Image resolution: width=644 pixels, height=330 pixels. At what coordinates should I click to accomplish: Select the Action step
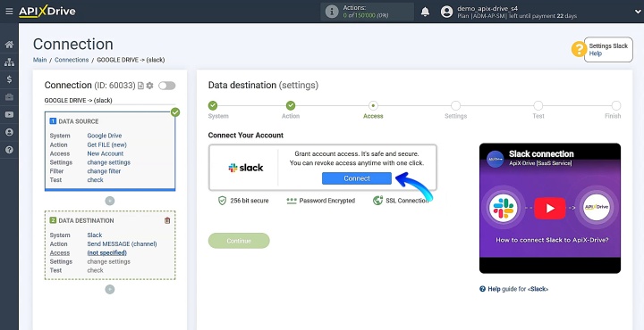(x=291, y=105)
